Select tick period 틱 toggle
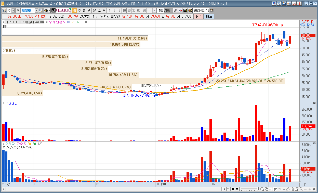 [104, 10]
